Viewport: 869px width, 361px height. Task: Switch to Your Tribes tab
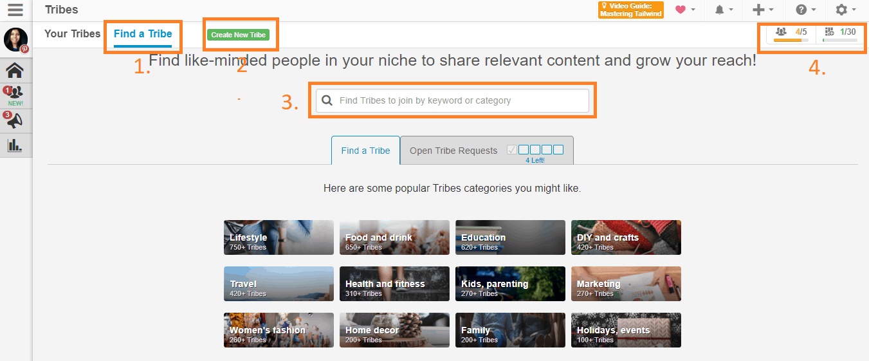click(73, 33)
